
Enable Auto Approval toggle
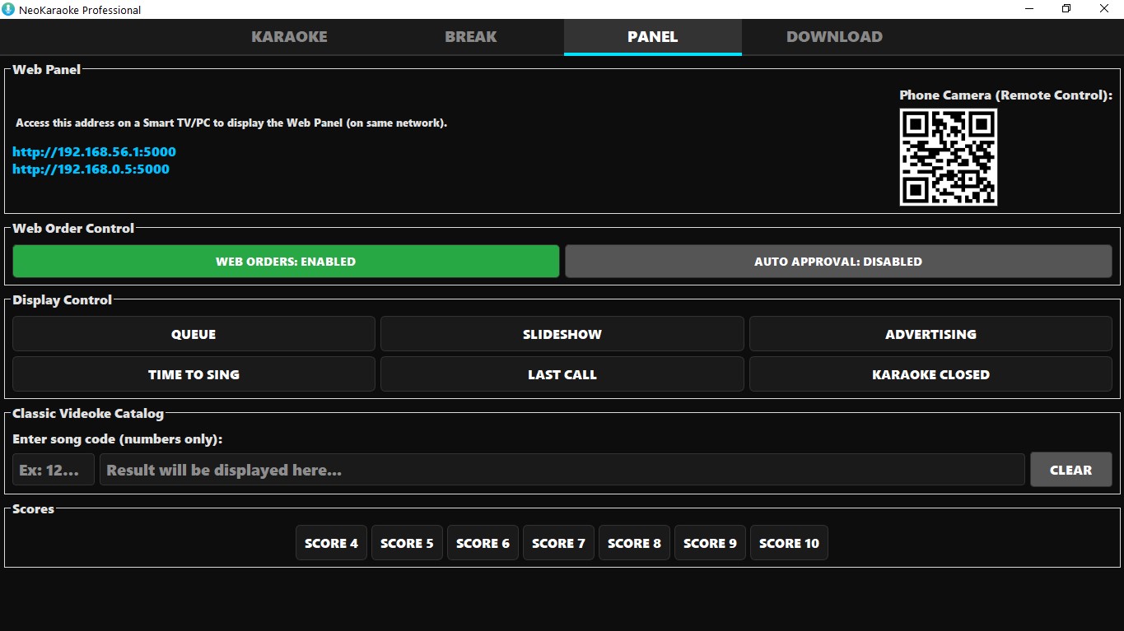point(837,262)
